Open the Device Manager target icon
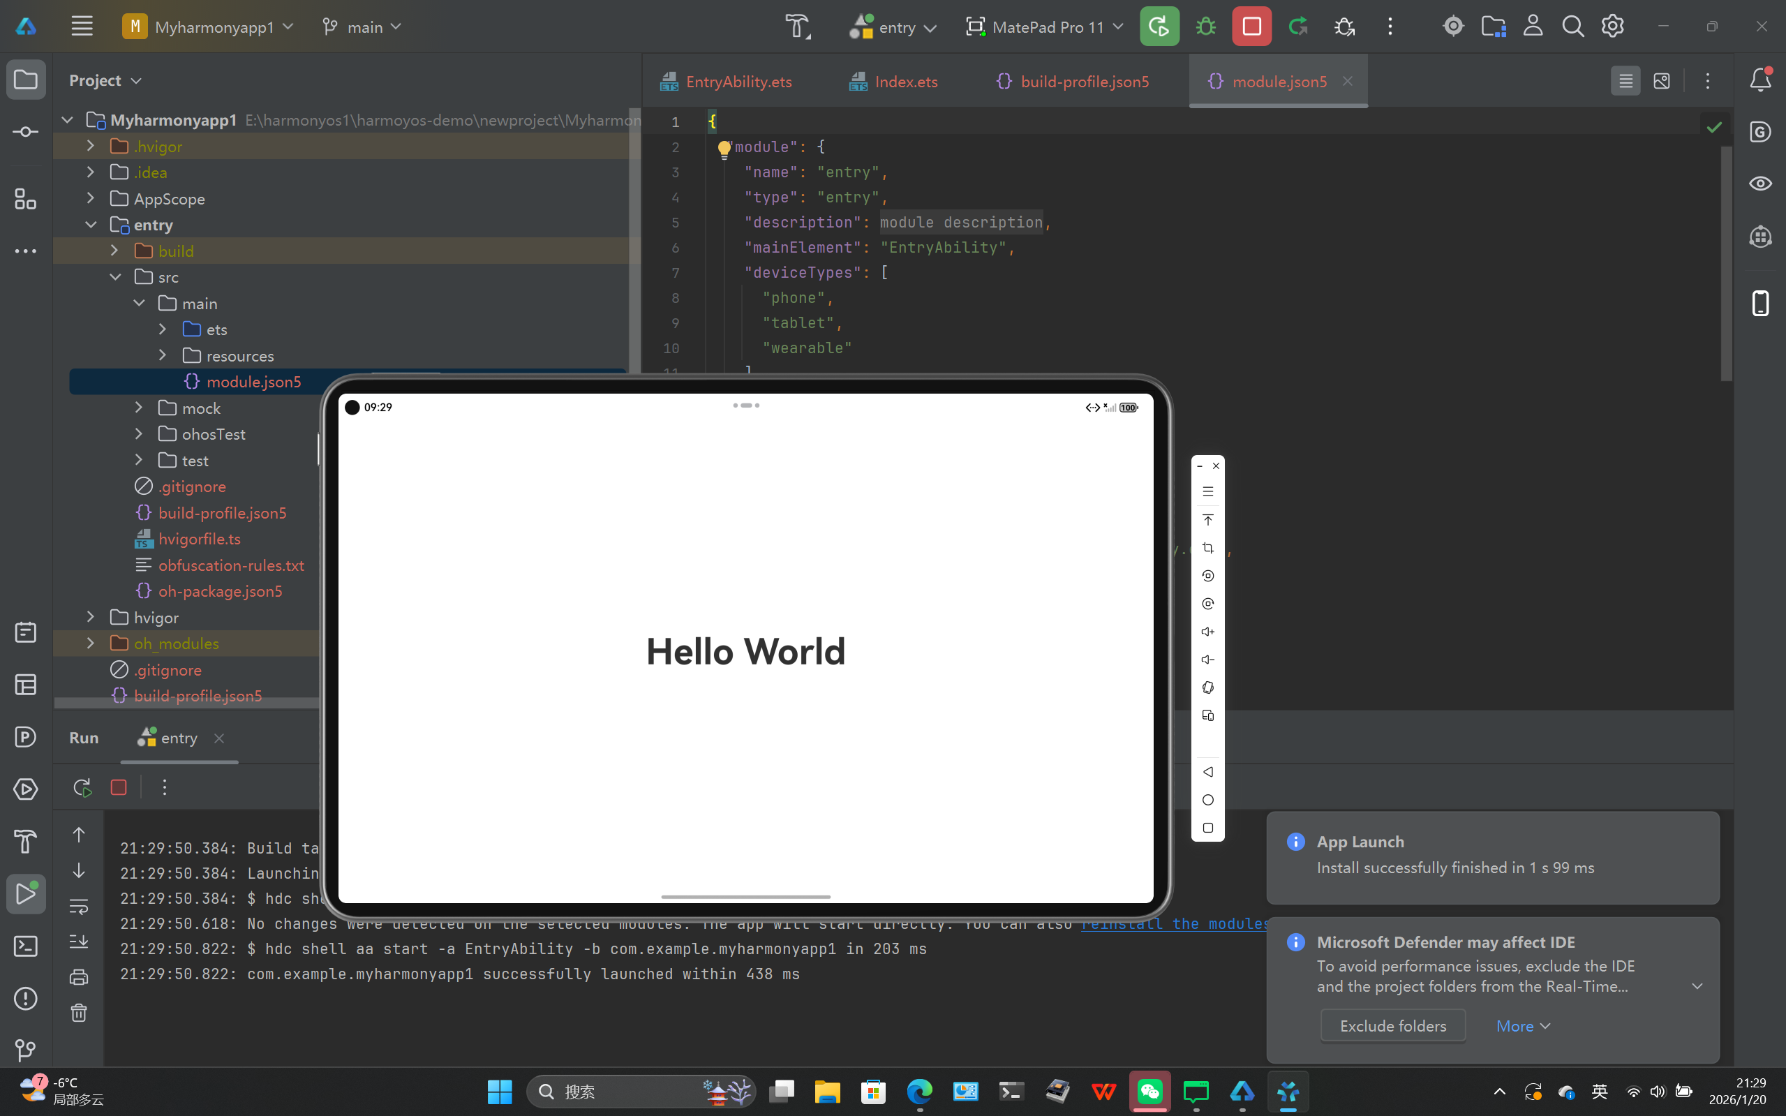 point(1452,27)
